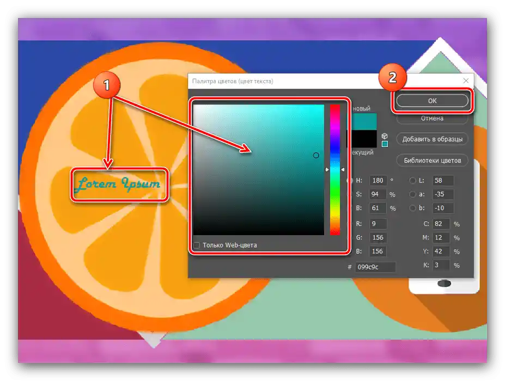
Task: Click the magenta M field showing 12
Action: coord(441,237)
